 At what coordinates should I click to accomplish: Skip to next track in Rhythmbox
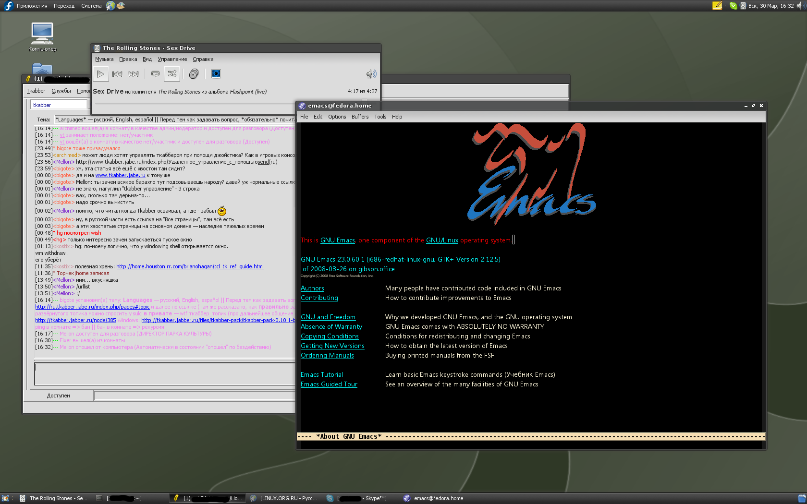tap(134, 74)
